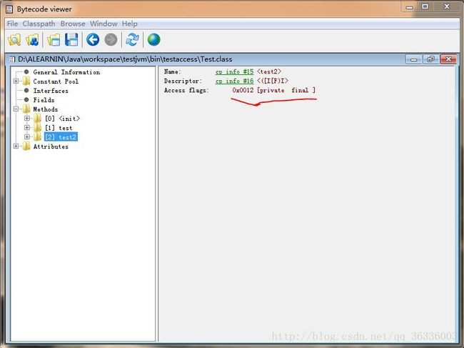
Task: Open the Classpath menu
Action: [x=39, y=24]
